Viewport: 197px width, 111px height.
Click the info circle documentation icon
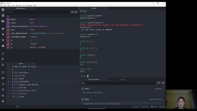3,90
